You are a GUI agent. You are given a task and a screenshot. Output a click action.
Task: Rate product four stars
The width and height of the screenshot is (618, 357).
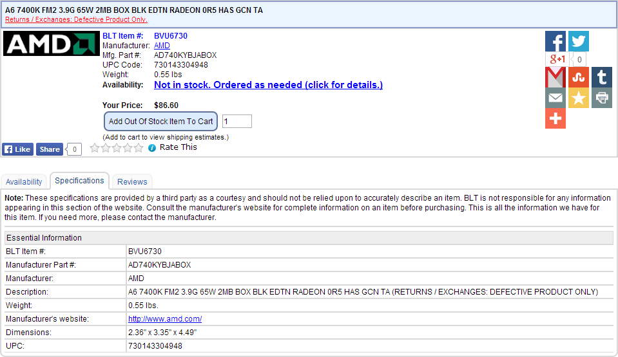tap(128, 148)
